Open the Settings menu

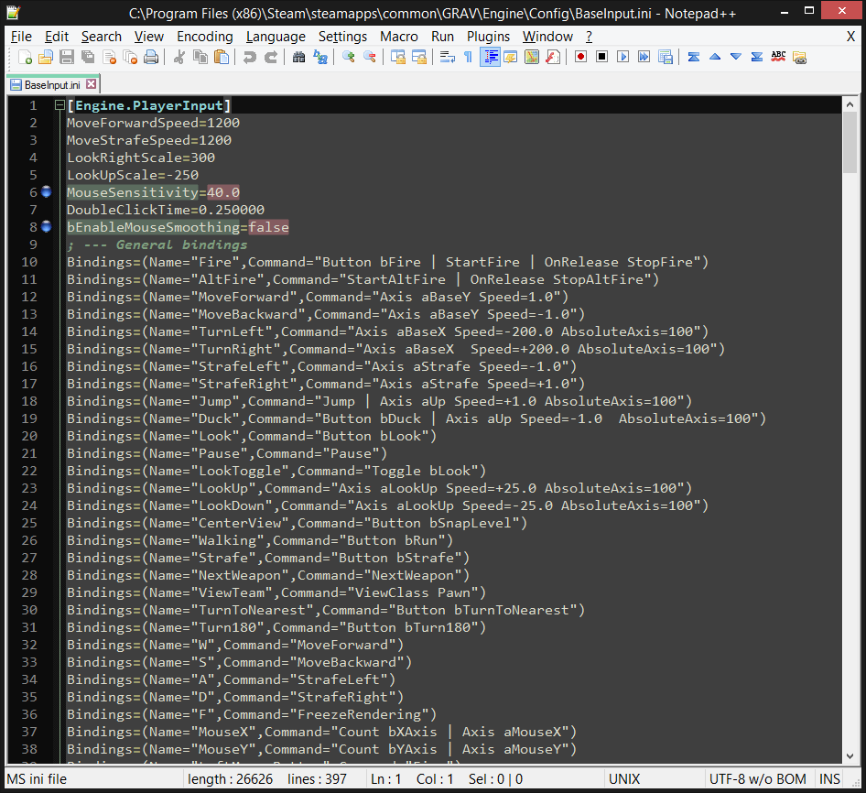[342, 37]
